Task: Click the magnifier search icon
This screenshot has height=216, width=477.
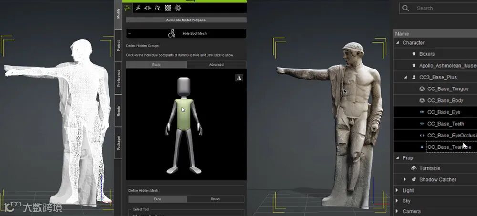Action: (x=405, y=8)
